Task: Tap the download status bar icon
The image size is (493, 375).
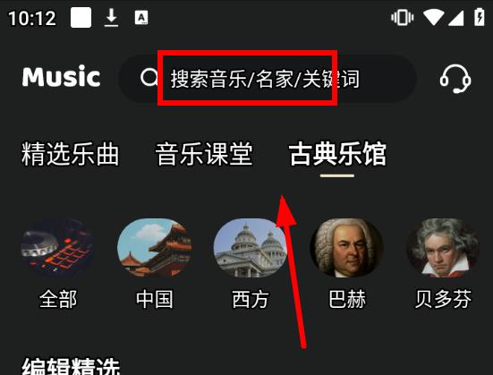Action: point(111,18)
